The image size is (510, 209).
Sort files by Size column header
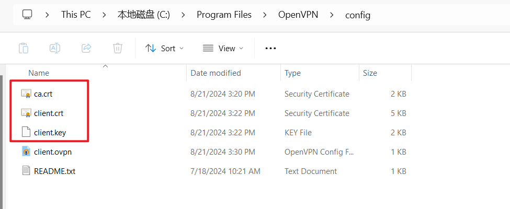[370, 73]
